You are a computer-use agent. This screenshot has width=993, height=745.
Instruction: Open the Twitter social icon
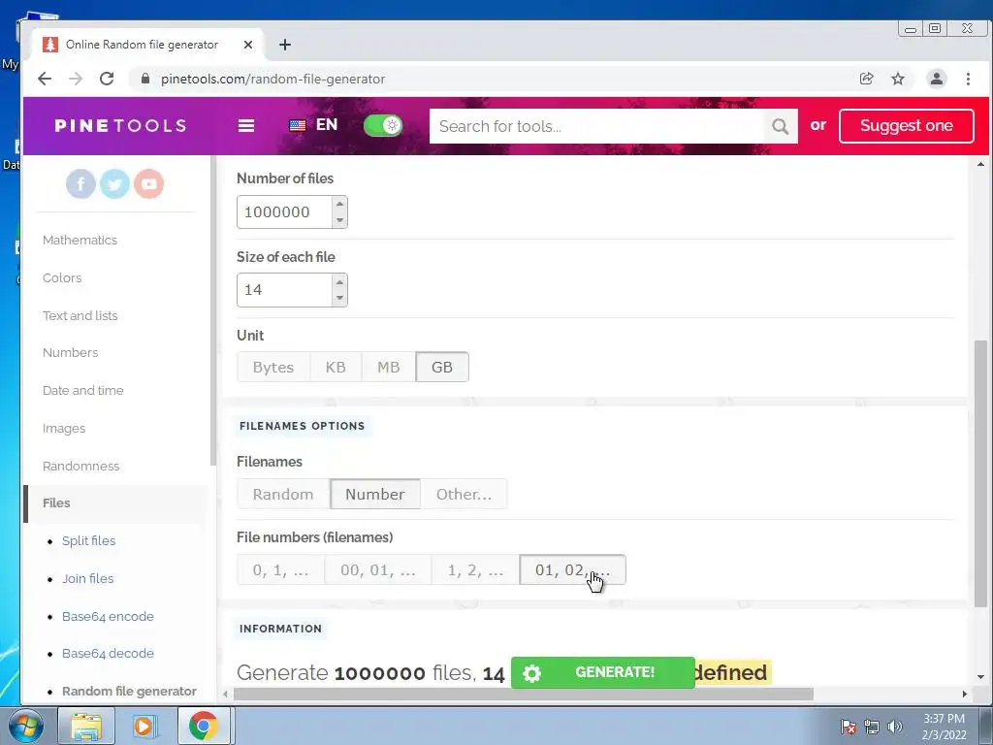114,184
